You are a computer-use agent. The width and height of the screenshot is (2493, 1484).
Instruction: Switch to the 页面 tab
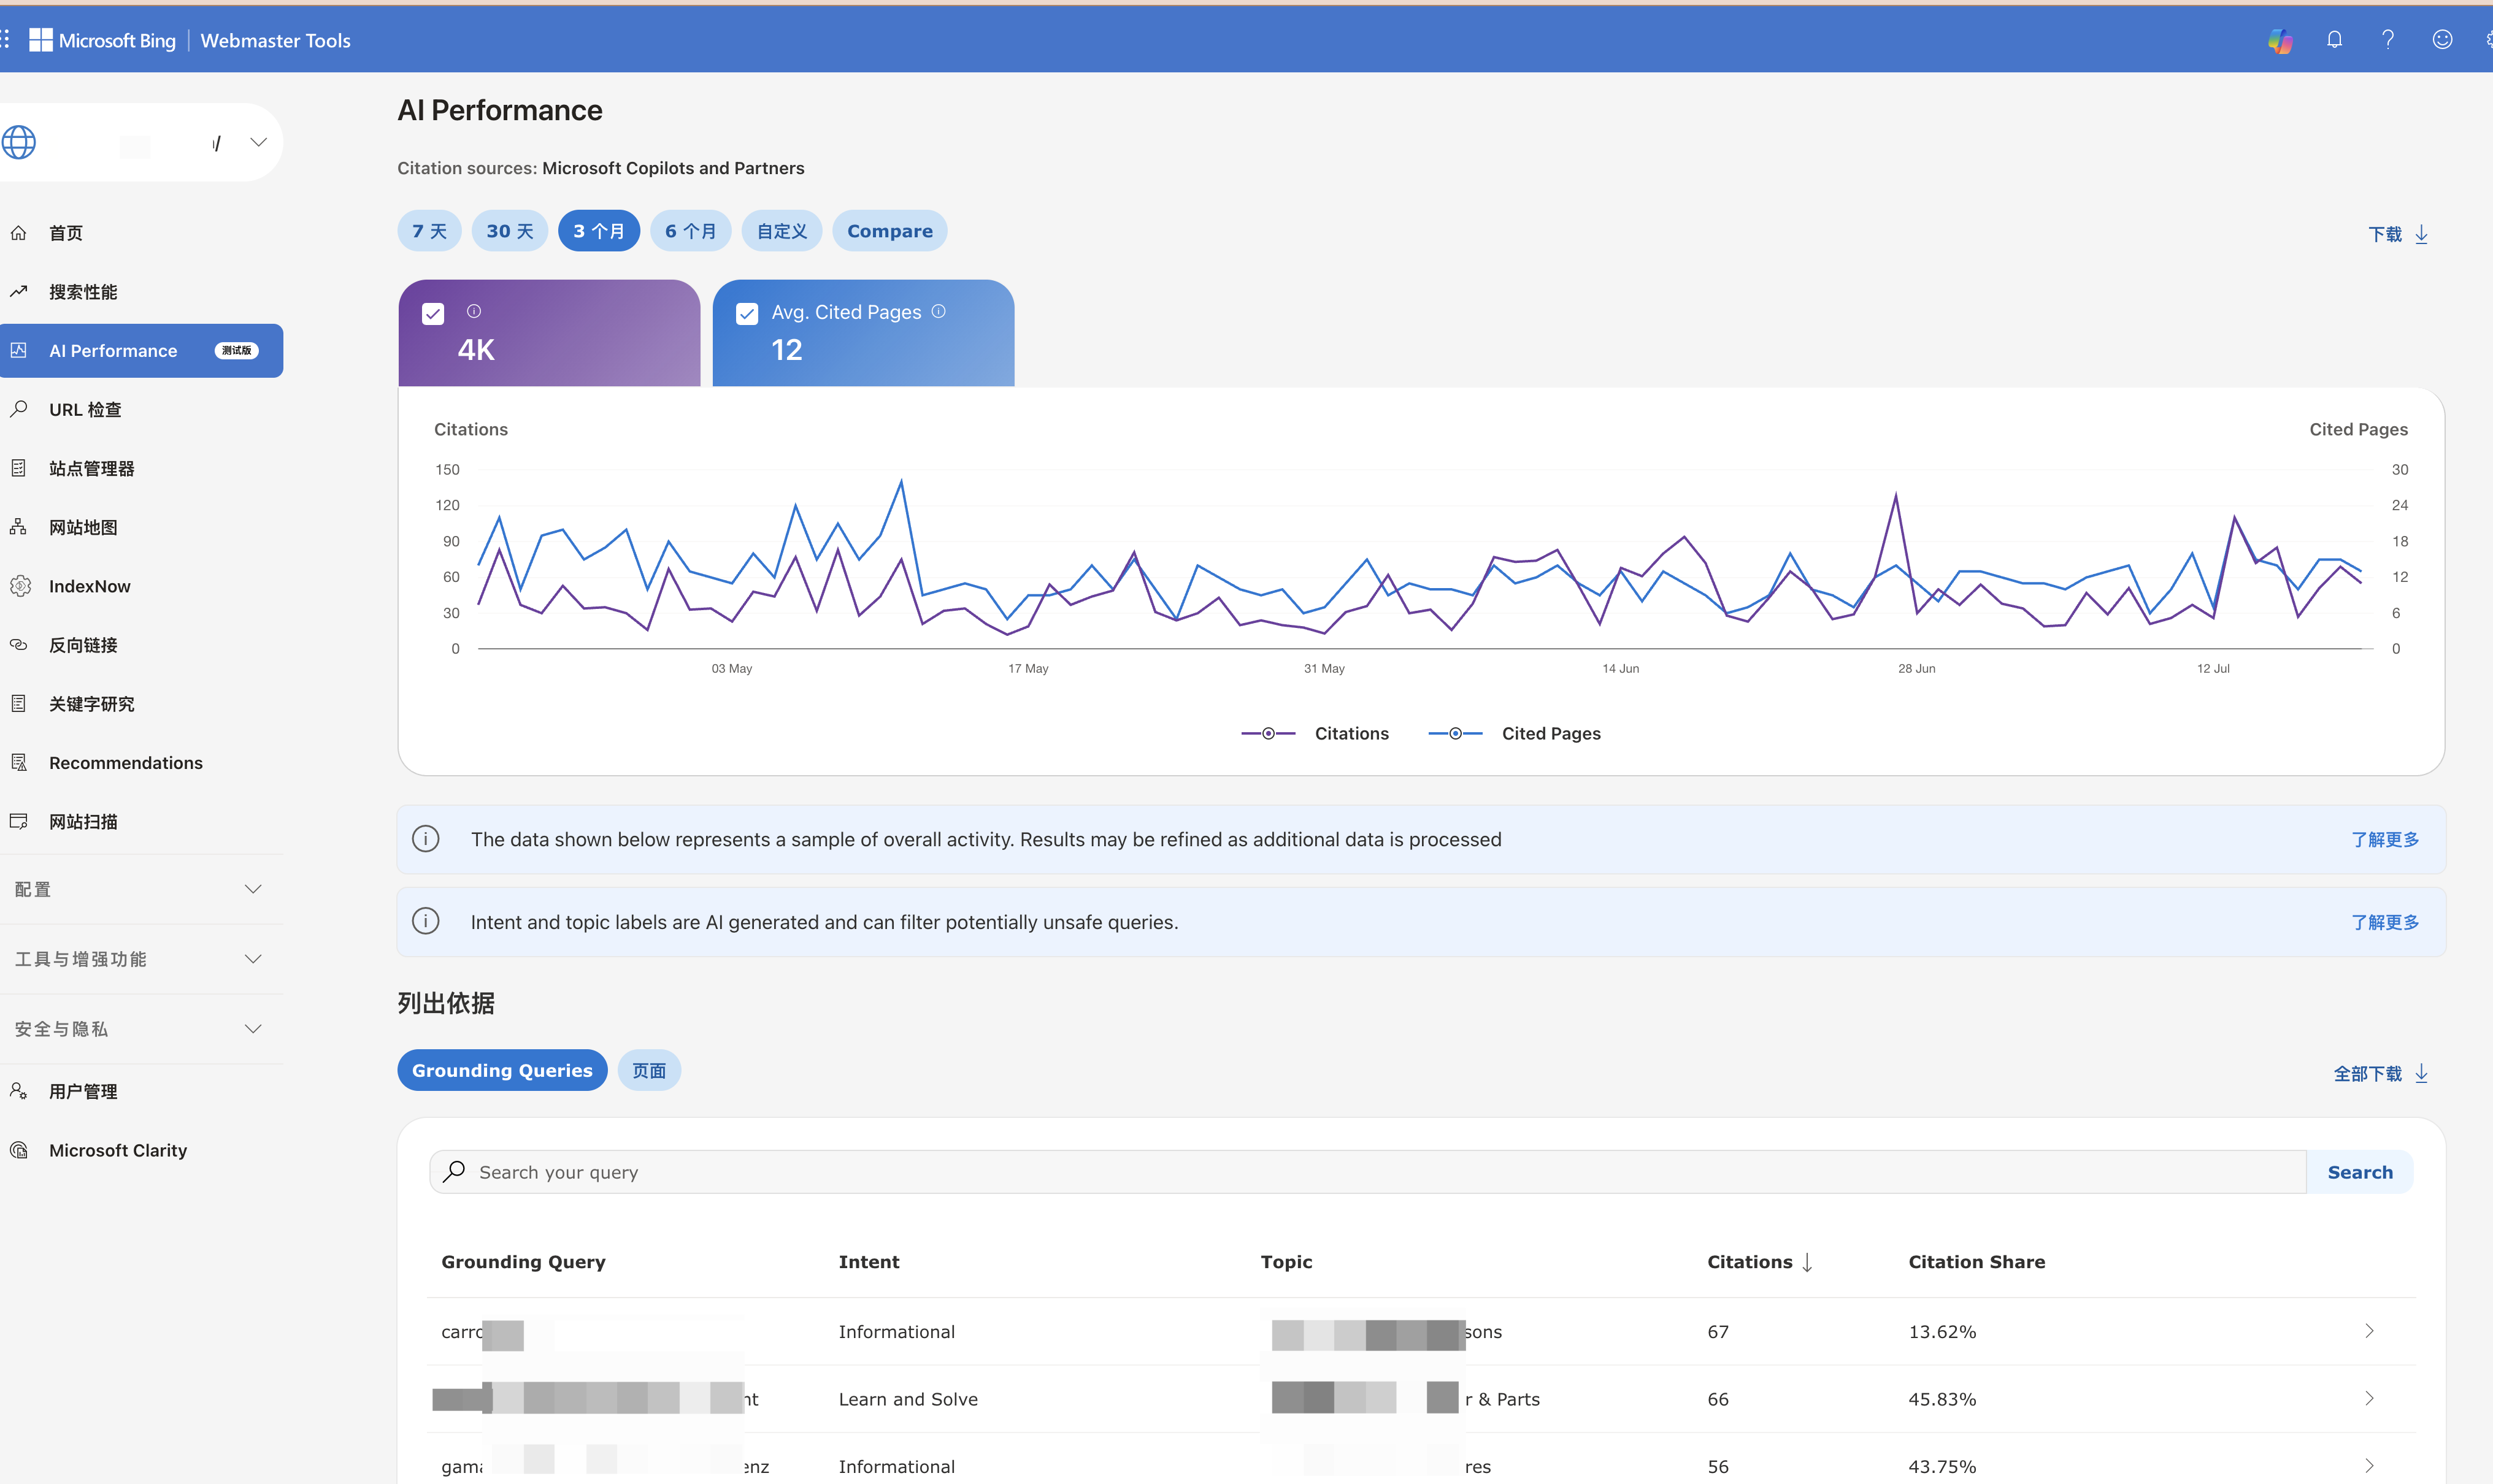[648, 1070]
